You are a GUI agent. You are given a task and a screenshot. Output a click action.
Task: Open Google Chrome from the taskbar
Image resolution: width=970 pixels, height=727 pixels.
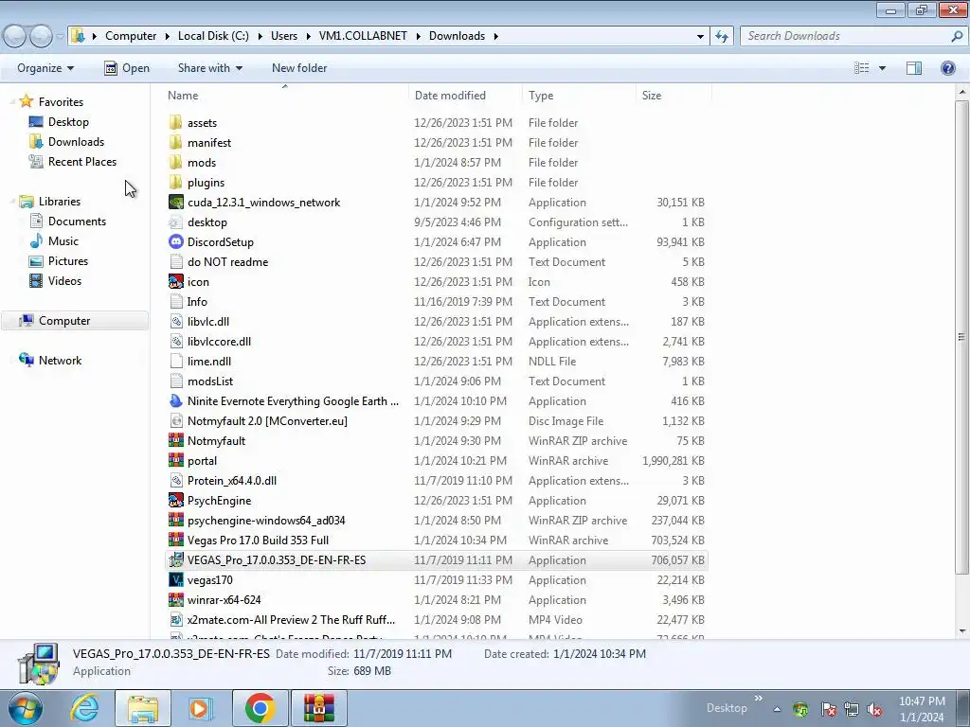pyautogui.click(x=260, y=708)
